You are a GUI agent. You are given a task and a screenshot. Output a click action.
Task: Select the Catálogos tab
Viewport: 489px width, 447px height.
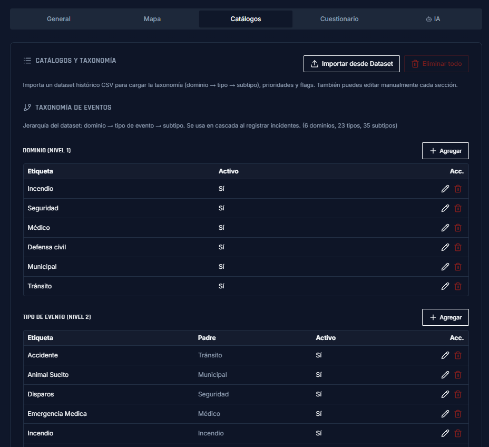246,19
